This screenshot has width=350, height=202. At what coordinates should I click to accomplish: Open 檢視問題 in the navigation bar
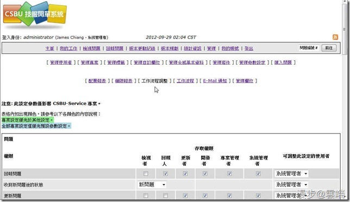tap(91, 48)
